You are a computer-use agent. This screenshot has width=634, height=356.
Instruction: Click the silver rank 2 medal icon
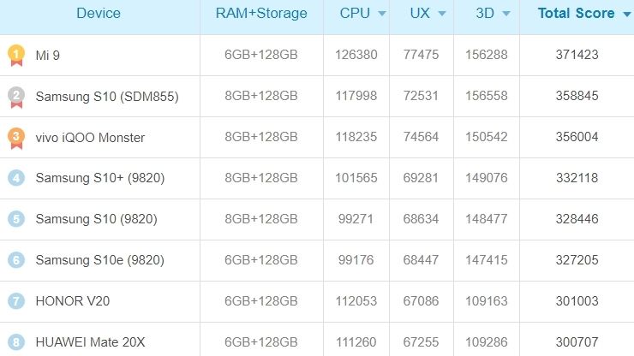(16, 97)
